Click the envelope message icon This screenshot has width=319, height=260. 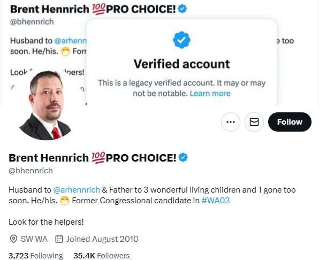[x=254, y=122]
